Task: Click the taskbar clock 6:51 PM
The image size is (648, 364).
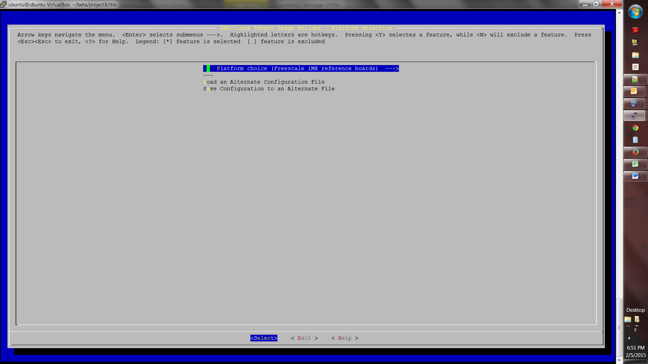Action: pos(636,348)
